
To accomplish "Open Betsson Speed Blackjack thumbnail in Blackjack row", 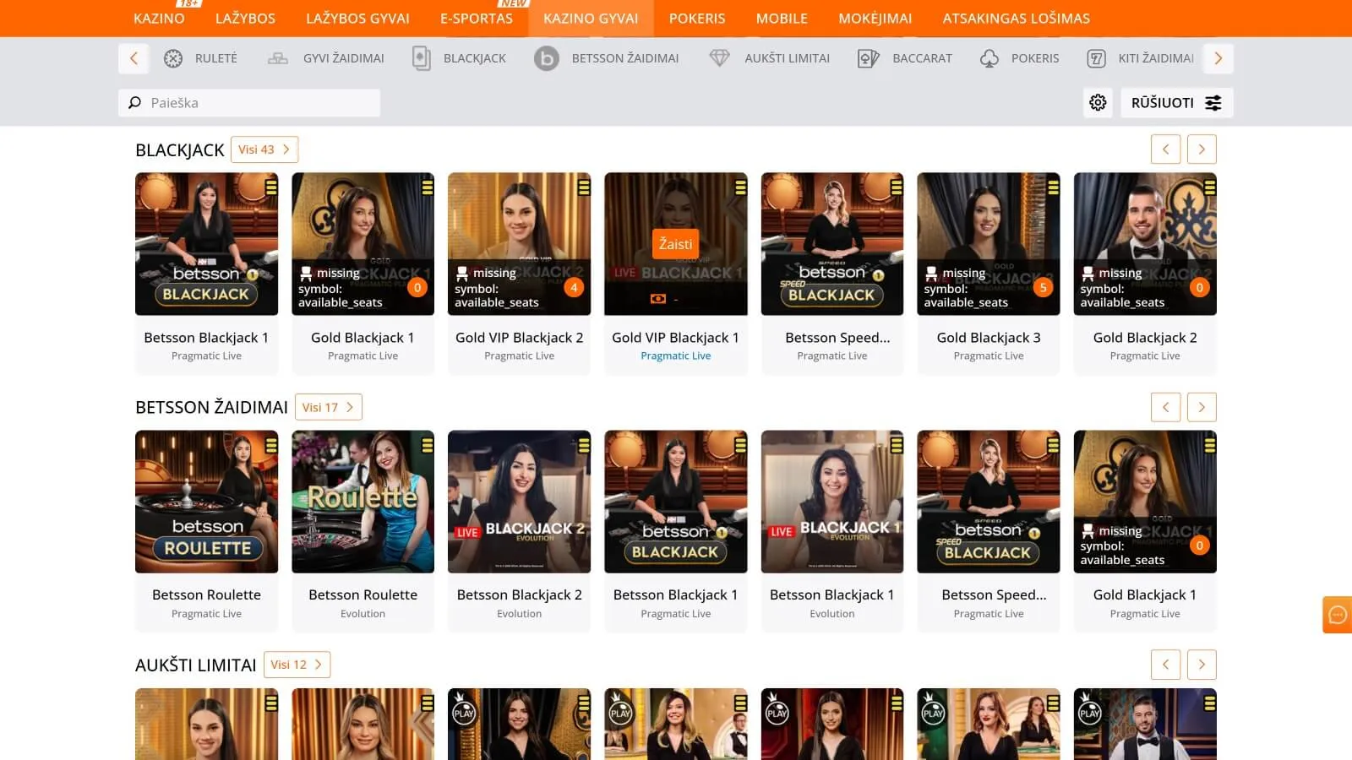I will 832,244.
